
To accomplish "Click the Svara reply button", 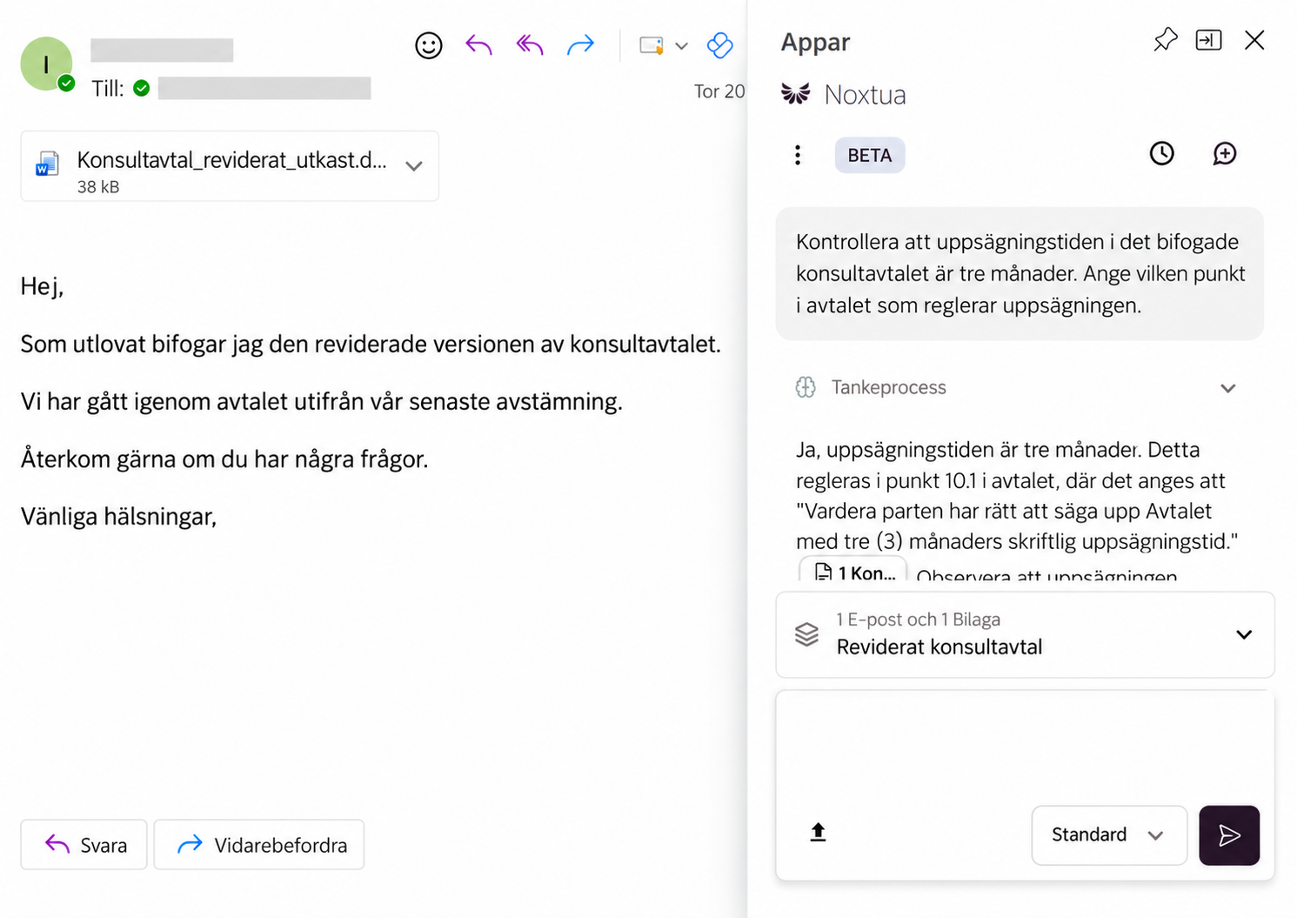I will point(84,844).
